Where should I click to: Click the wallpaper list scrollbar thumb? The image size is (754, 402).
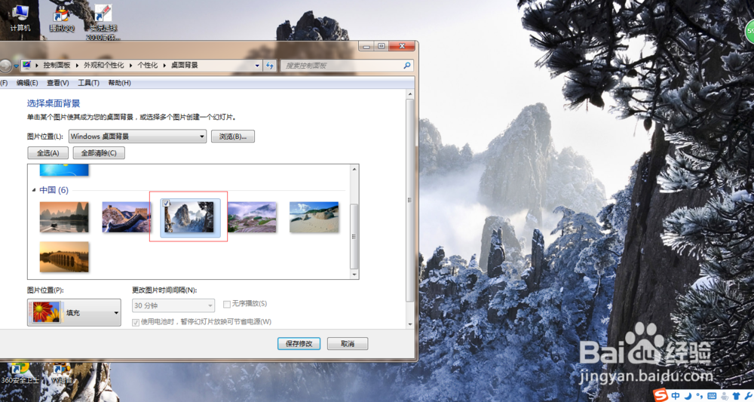(x=354, y=236)
